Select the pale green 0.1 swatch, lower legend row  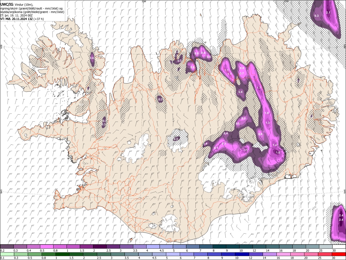point(7,254)
